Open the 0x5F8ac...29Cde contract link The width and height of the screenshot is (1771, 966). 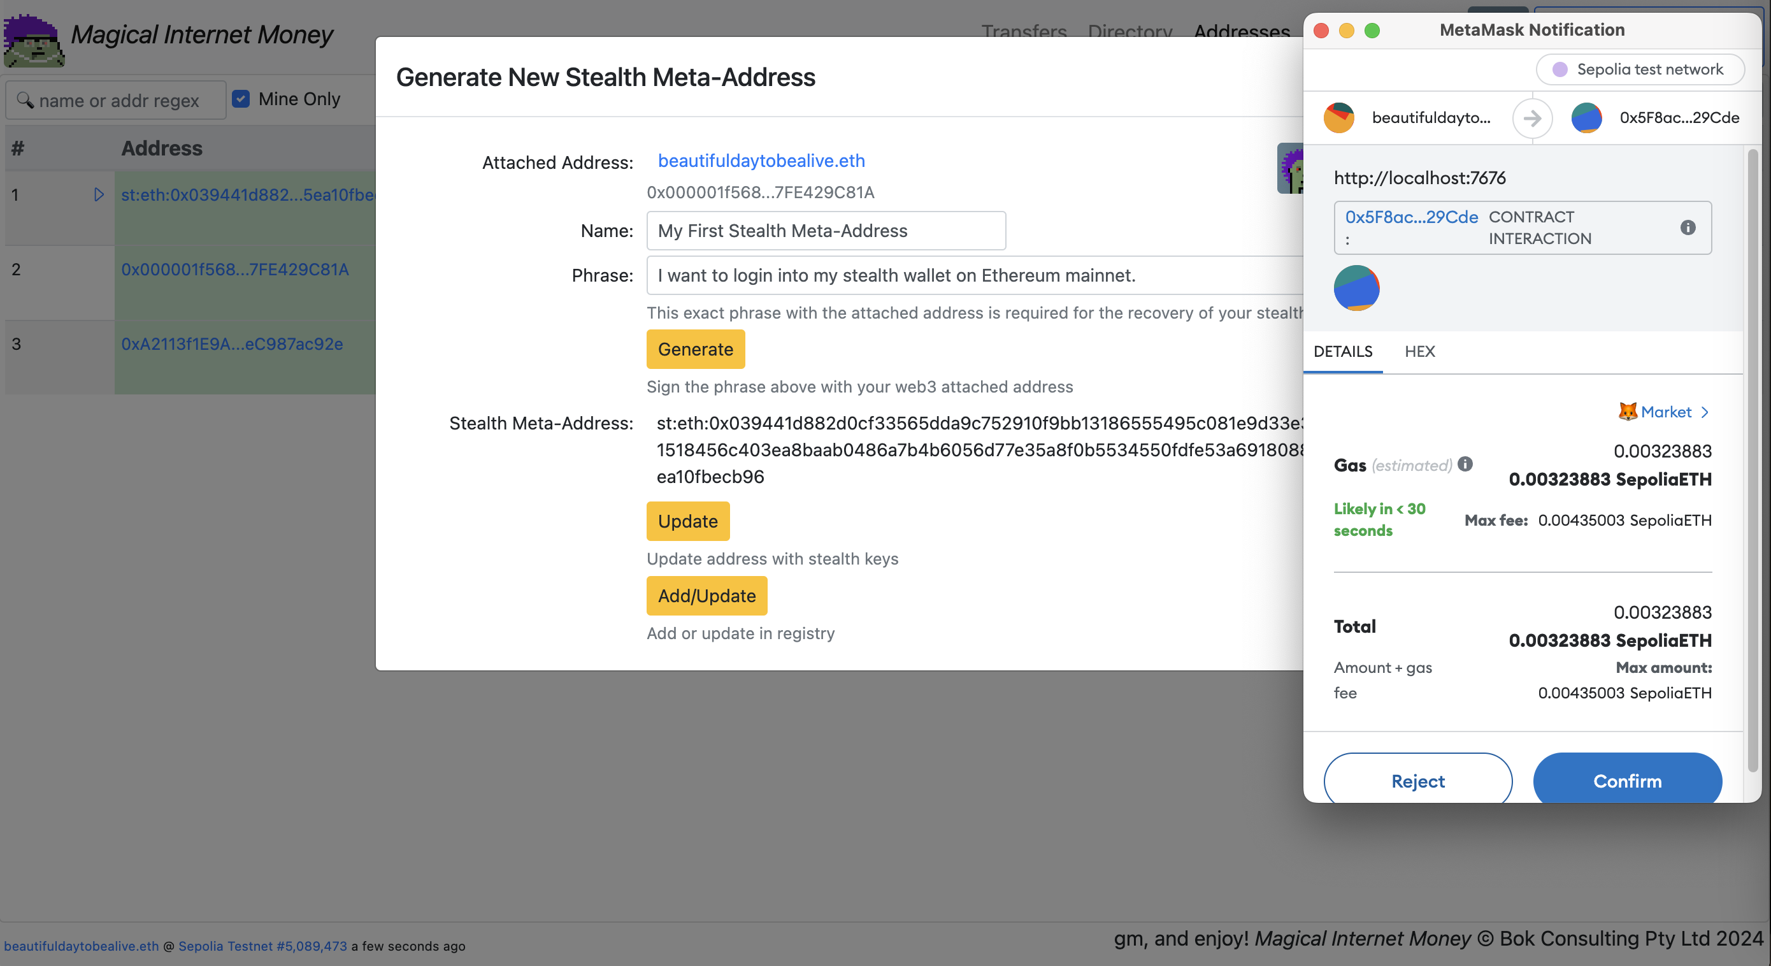coord(1411,217)
